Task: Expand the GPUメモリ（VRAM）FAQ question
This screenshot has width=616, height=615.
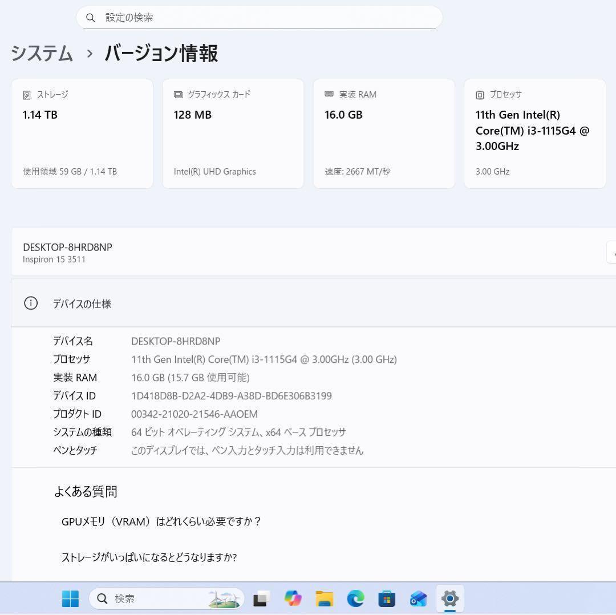Action: [161, 521]
